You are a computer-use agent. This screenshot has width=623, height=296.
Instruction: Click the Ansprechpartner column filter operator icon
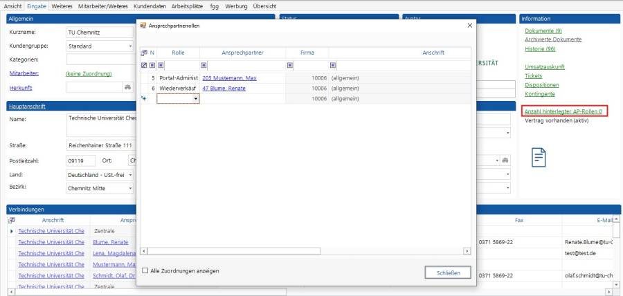(x=204, y=66)
